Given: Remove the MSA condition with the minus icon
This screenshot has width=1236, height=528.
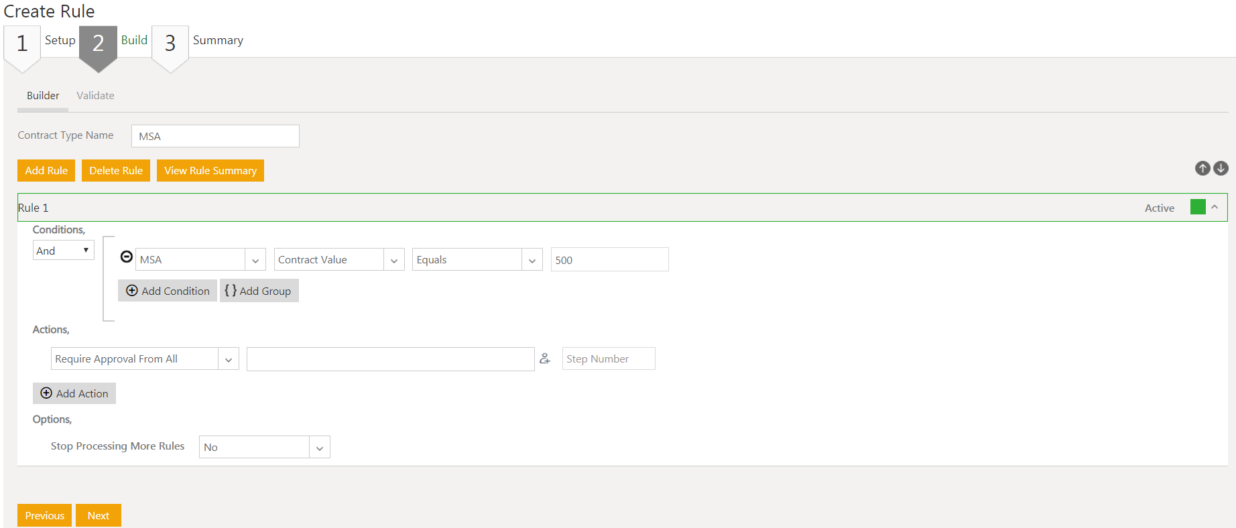Looking at the screenshot, I should pyautogui.click(x=126, y=257).
